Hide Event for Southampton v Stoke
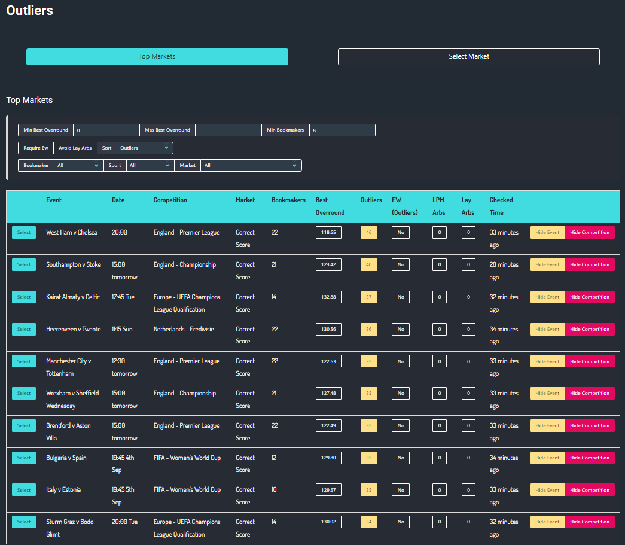This screenshot has width=625, height=545. [547, 265]
